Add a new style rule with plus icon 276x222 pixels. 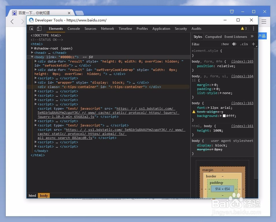point(253,44)
